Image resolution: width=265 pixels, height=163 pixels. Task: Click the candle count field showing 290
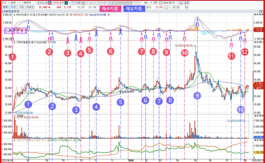pos(145,3)
